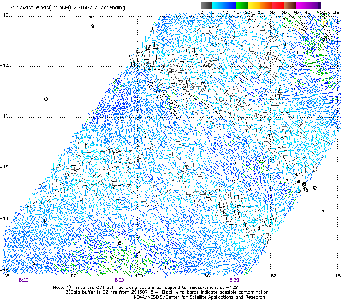Click the '8:29' time label nearest -159
The image size is (341, 300).
point(119,280)
